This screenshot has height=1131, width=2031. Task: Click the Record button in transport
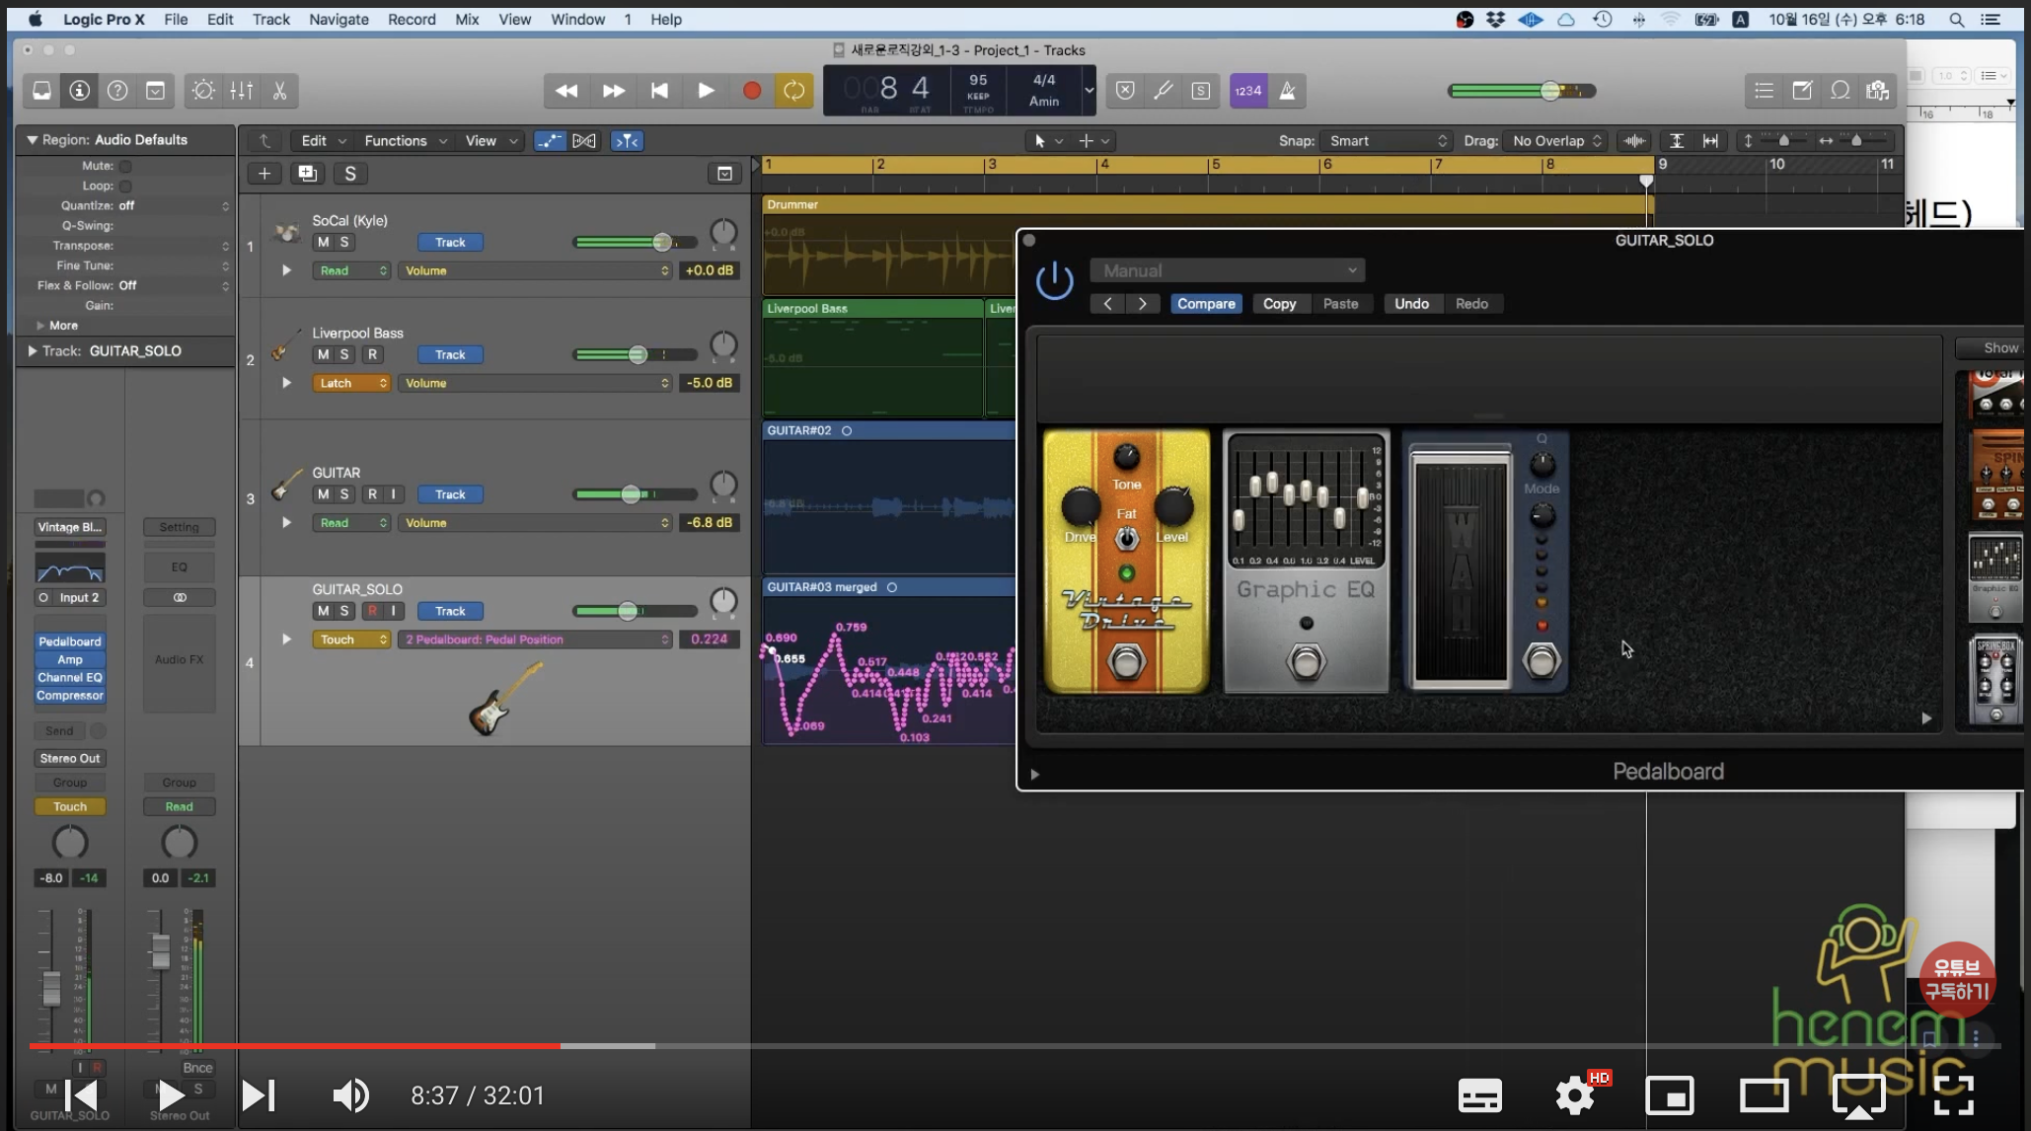[x=751, y=91]
